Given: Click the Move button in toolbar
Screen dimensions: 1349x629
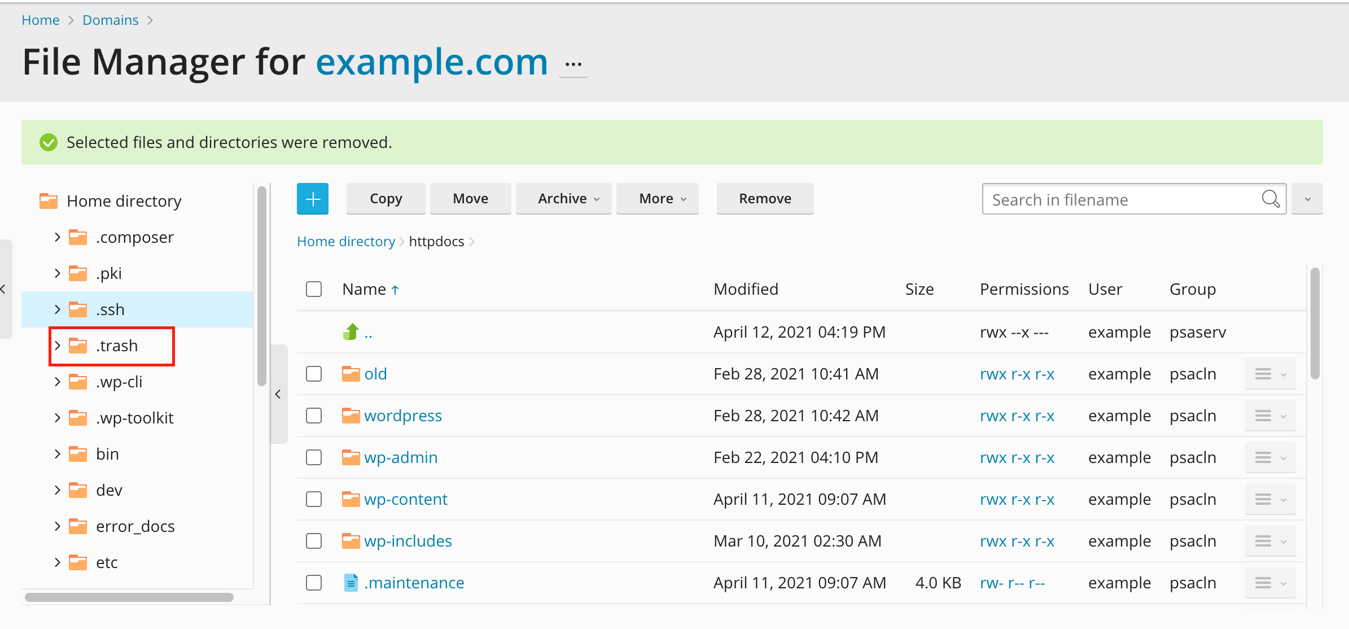Looking at the screenshot, I should (471, 199).
